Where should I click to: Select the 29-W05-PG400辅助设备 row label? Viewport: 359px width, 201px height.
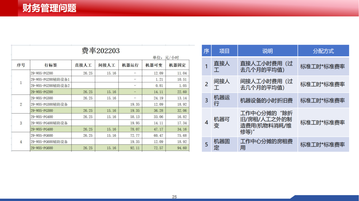pyautogui.click(x=49, y=123)
